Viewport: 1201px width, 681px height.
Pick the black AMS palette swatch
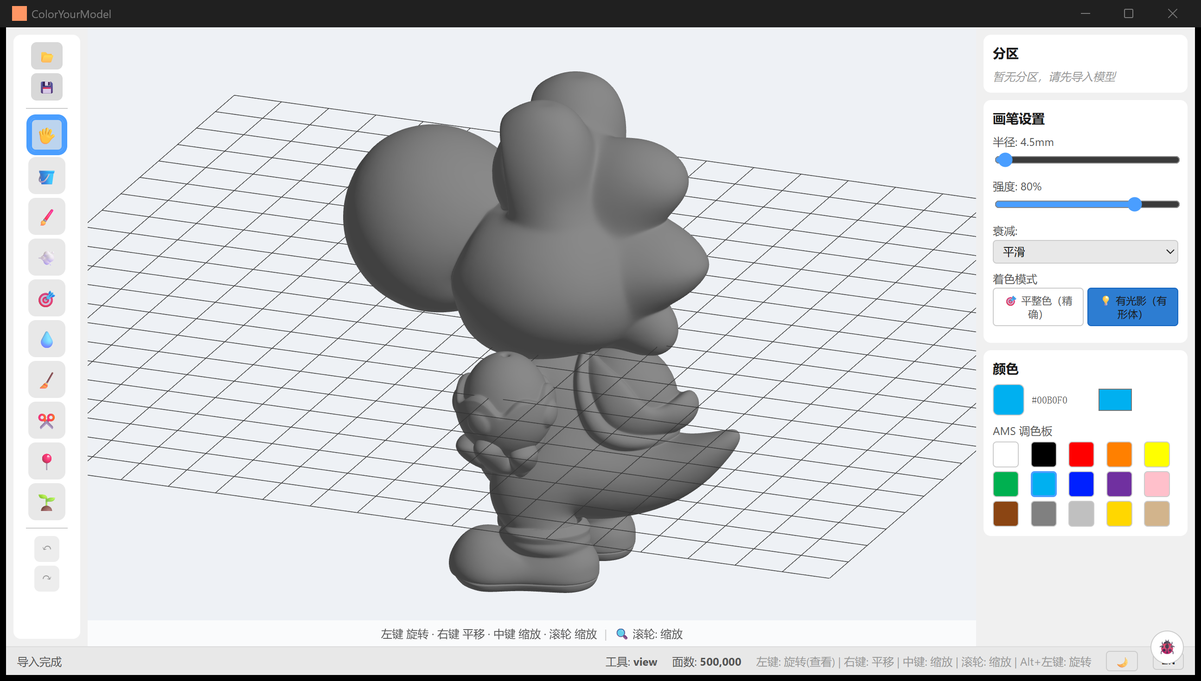pos(1043,454)
